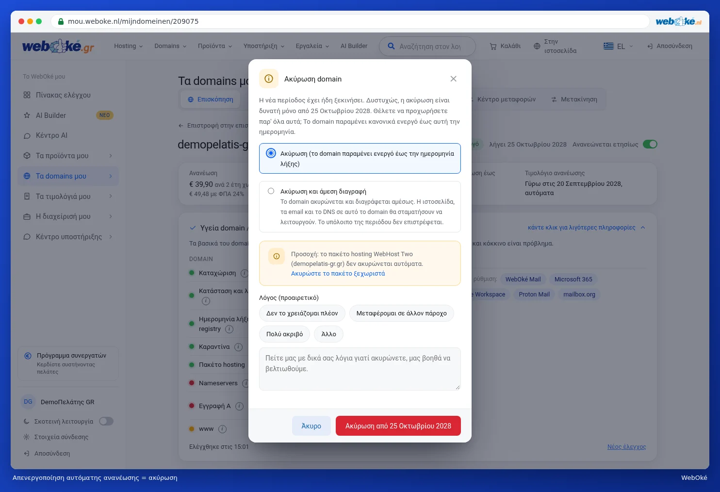Confirm Ακύρωση από 25 Οκτωβρίου 2028
The width and height of the screenshot is (720, 492).
coord(398,426)
